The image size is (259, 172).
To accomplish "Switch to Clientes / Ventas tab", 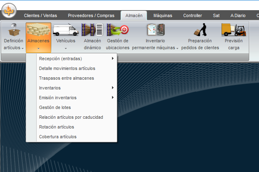I will click(x=40, y=15).
